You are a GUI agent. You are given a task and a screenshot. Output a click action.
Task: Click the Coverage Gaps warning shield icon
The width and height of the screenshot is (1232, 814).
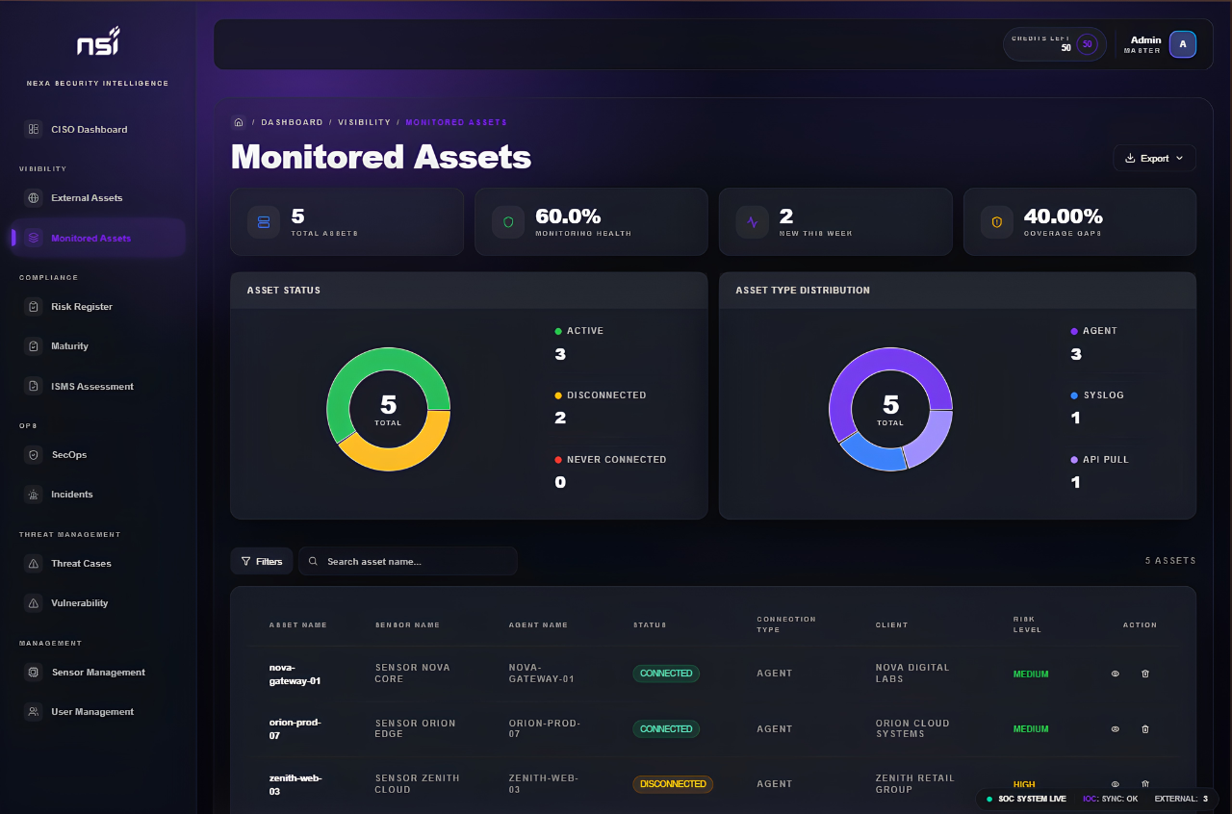tap(997, 222)
